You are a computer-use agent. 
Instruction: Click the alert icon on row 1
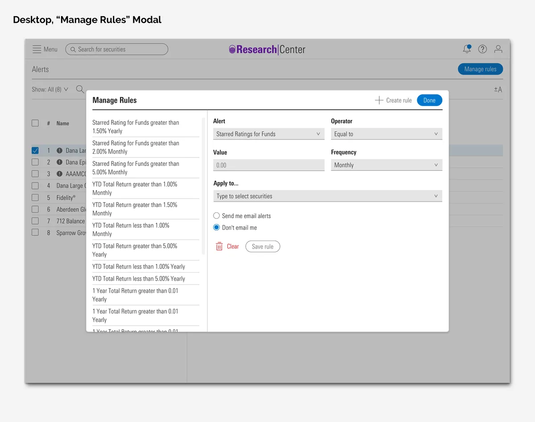coord(60,151)
